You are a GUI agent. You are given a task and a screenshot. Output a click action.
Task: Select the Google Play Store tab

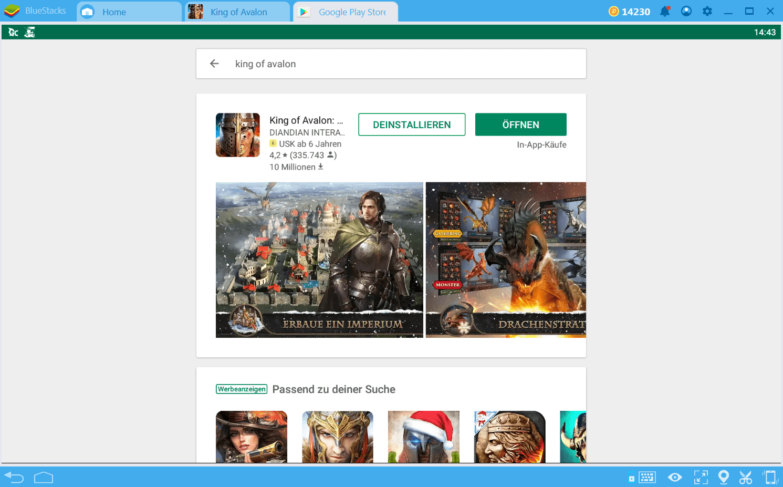[x=346, y=12]
